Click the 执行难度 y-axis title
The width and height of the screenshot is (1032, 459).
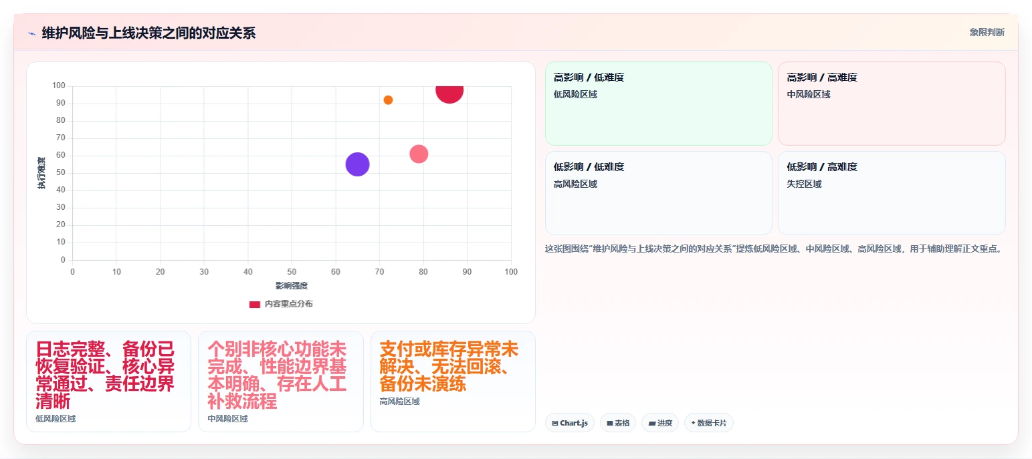pyautogui.click(x=42, y=173)
